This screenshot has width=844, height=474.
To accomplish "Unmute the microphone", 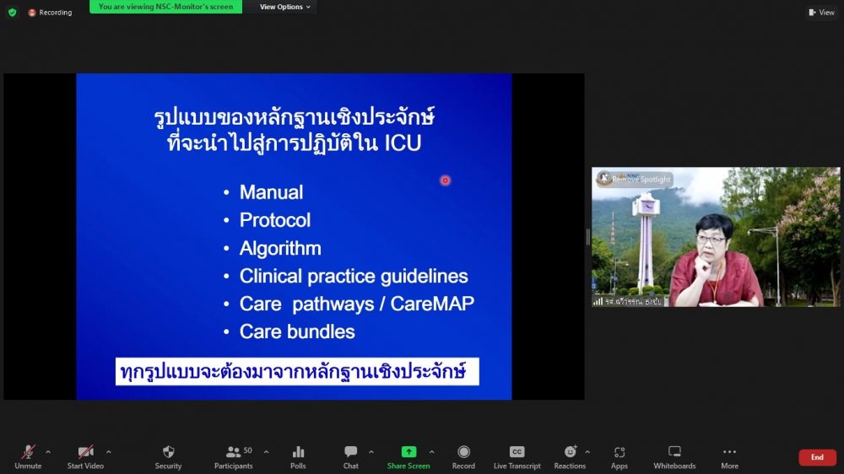I will (28, 456).
